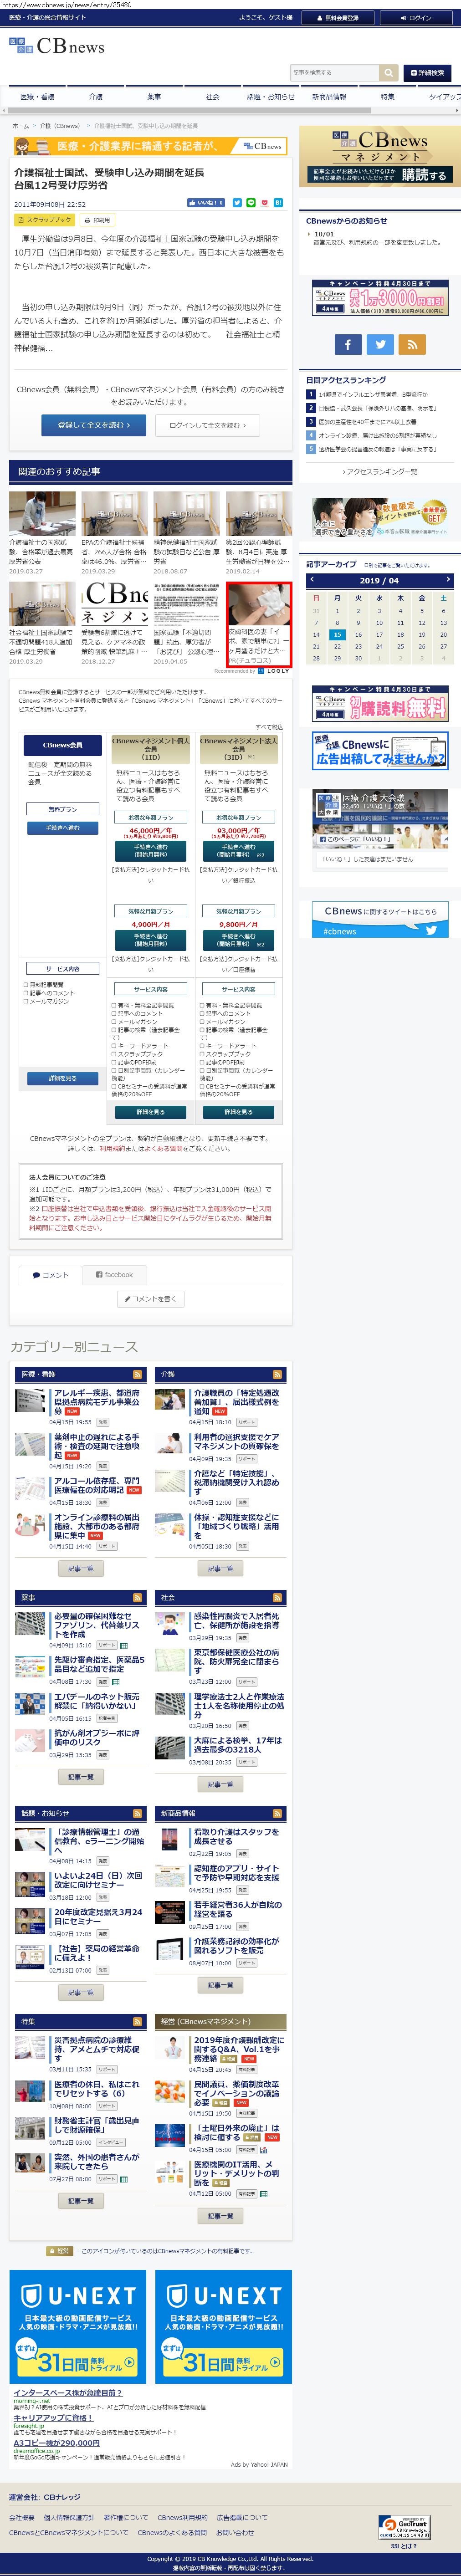The image size is (461, 2576).
Task: Click the GeoTrust secured seal
Action: (405, 2526)
